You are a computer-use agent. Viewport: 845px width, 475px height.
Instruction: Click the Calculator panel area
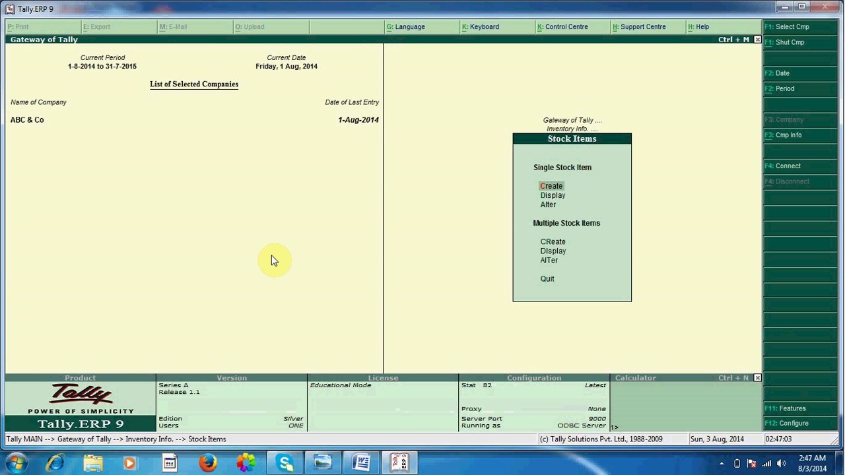(x=686, y=406)
